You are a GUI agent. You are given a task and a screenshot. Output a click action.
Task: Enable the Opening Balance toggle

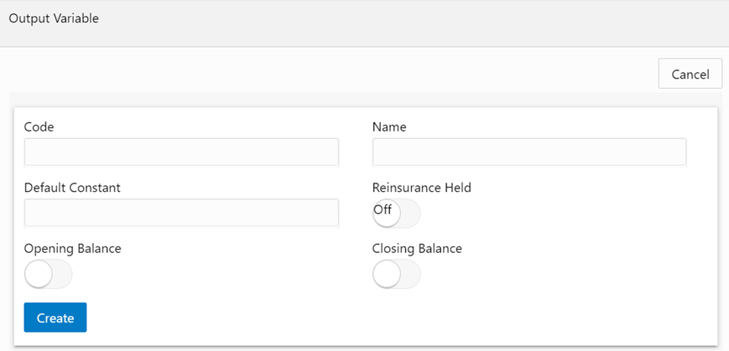[x=49, y=275]
